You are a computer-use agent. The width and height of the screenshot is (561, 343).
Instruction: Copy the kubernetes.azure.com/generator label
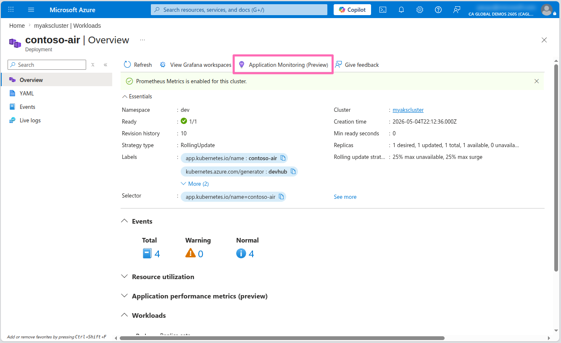[293, 171]
